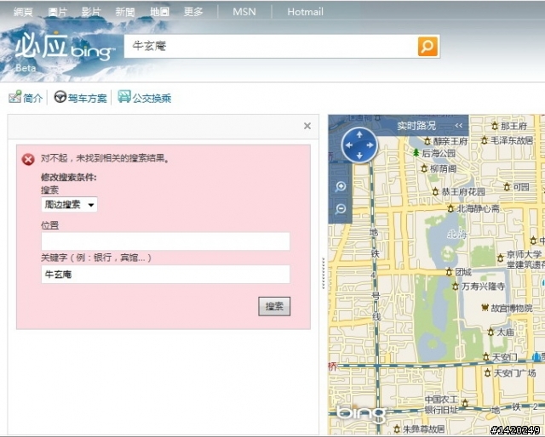Select the 天安门广场 landmark marker

click(488, 372)
